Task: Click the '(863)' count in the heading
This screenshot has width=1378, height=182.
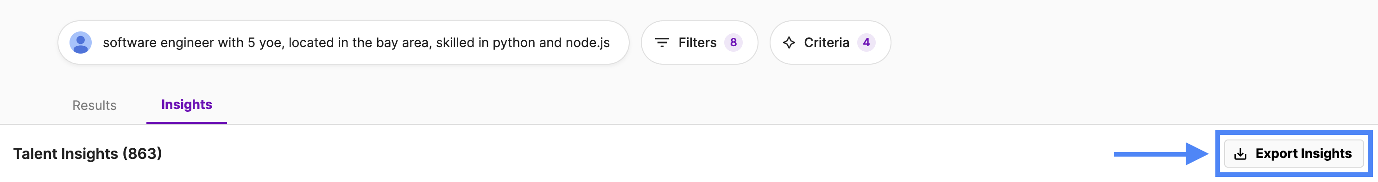Action: 142,154
